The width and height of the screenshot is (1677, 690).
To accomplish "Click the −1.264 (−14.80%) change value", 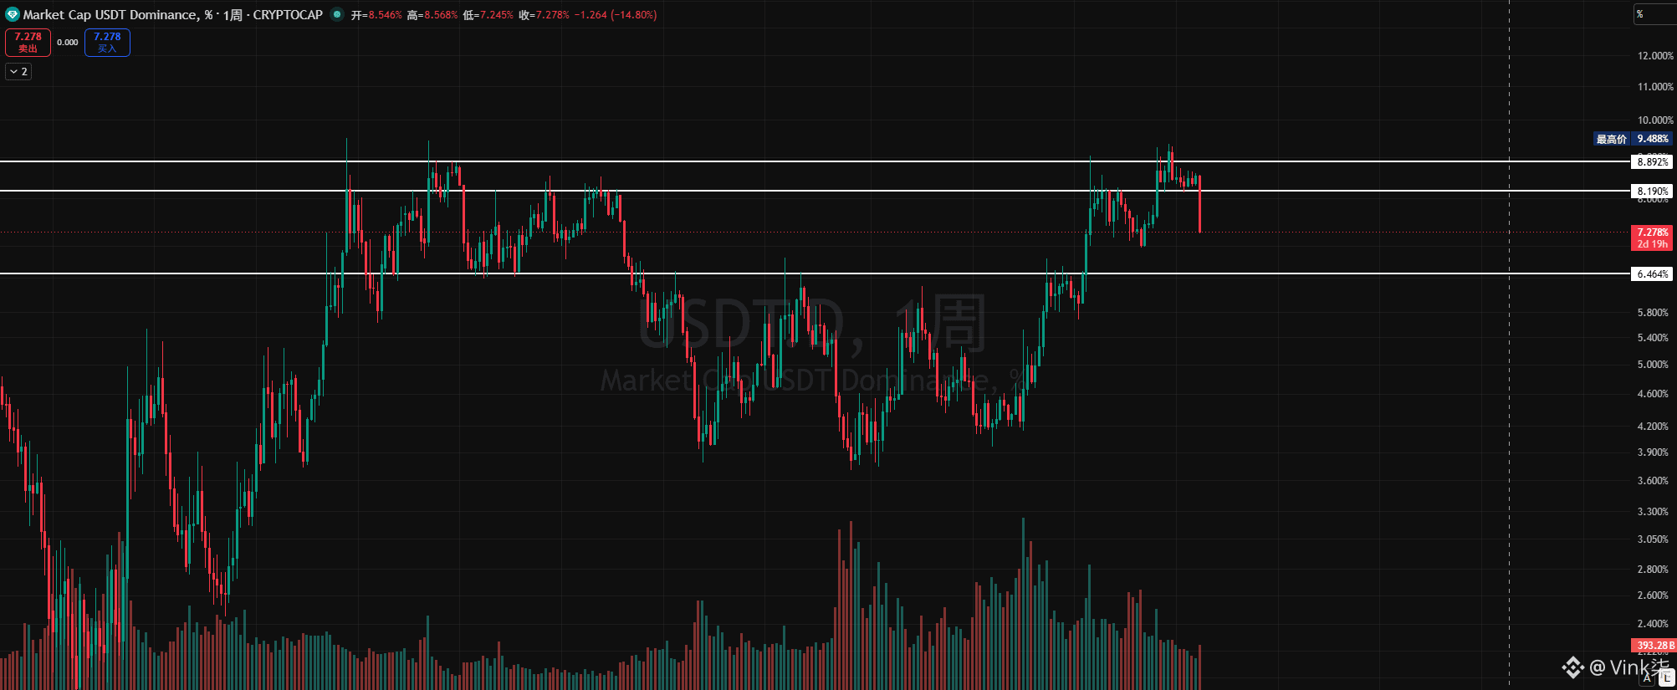I will tap(616, 15).
